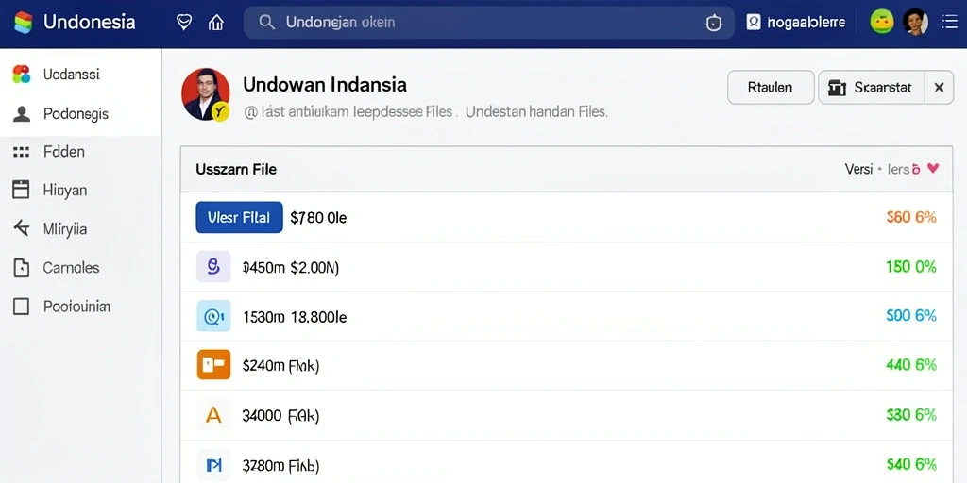The width and height of the screenshot is (967, 483).
Task: Click the colorful Uodanssi sidebar icon
Action: tap(22, 75)
